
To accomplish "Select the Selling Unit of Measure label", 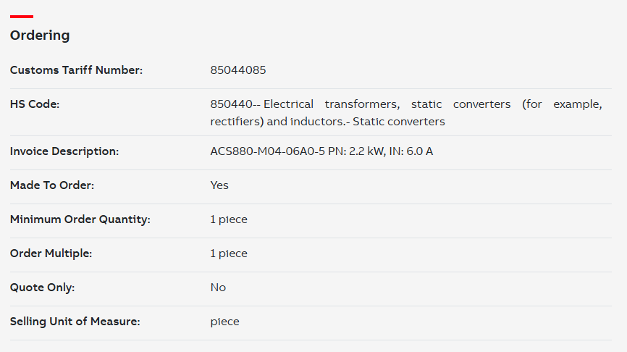I will click(x=75, y=321).
